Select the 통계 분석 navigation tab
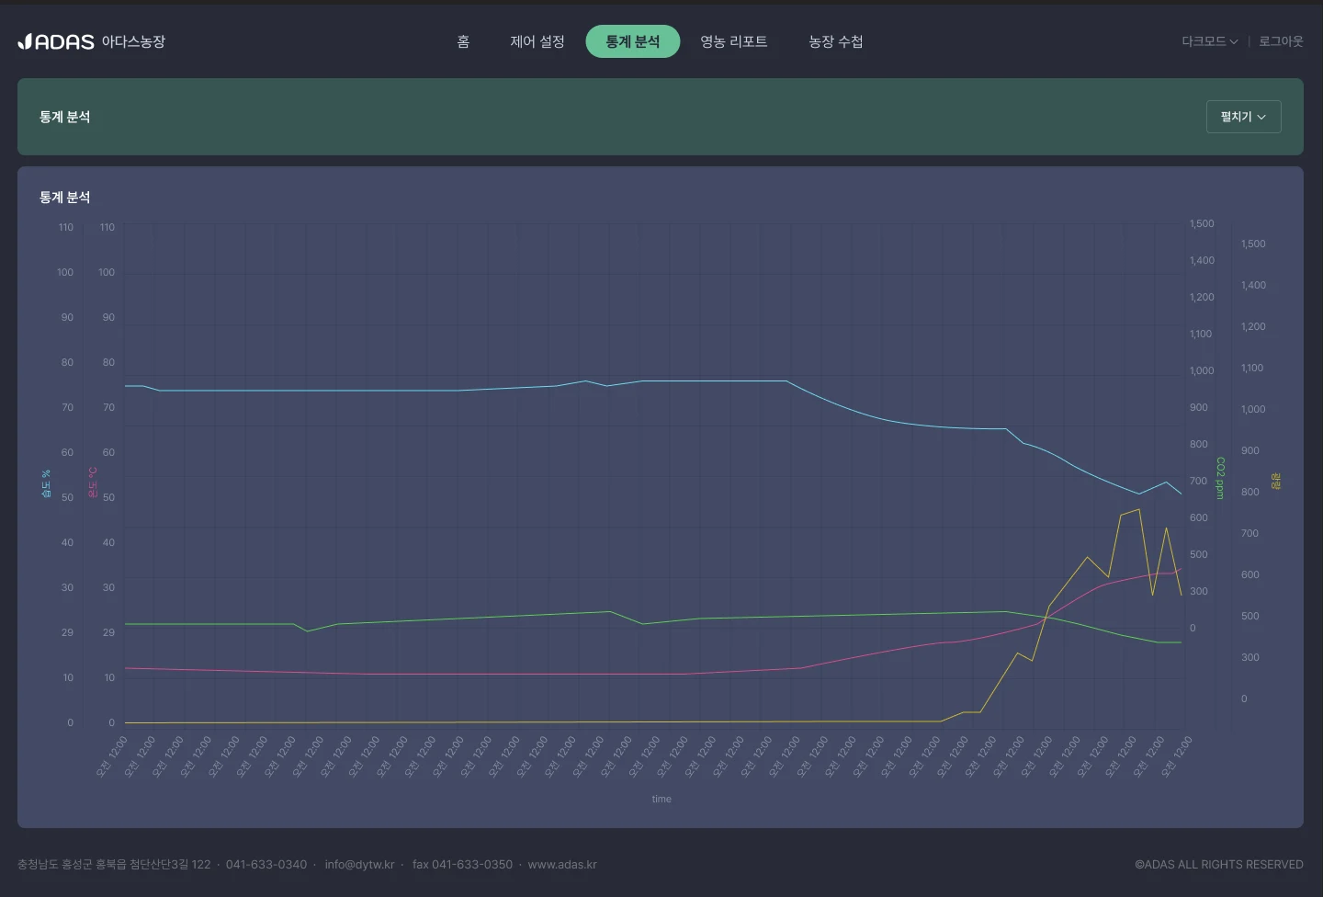This screenshot has width=1323, height=897. pos(633,41)
